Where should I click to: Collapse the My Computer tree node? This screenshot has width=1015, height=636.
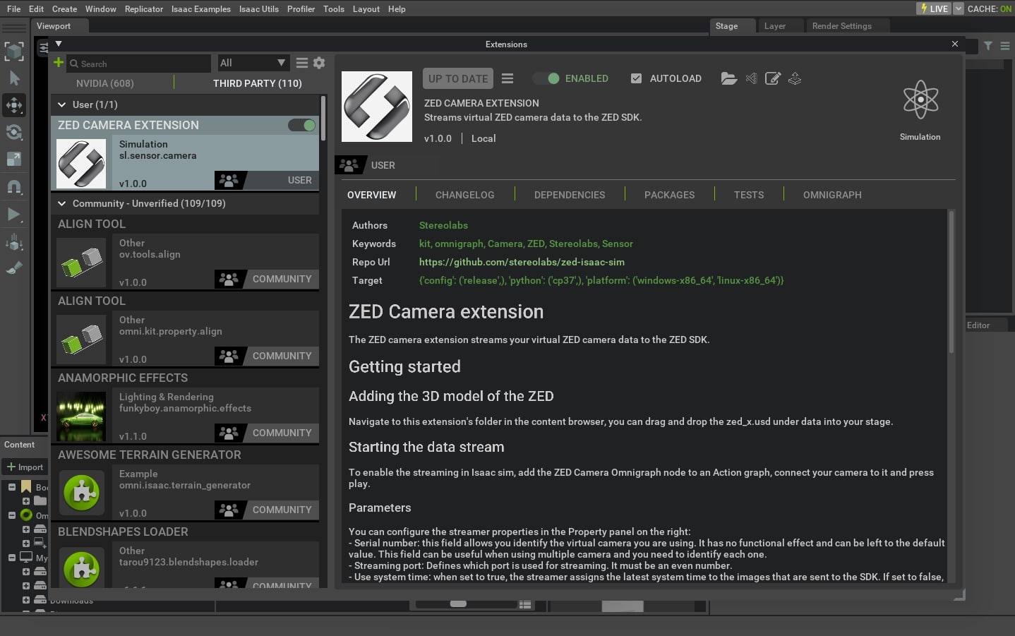12,558
